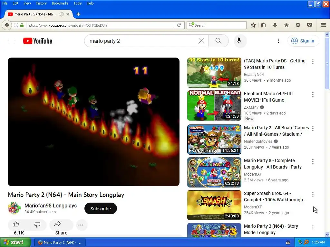
Task: Open options for Mario Party 2 All Board Games
Action: point(313,129)
